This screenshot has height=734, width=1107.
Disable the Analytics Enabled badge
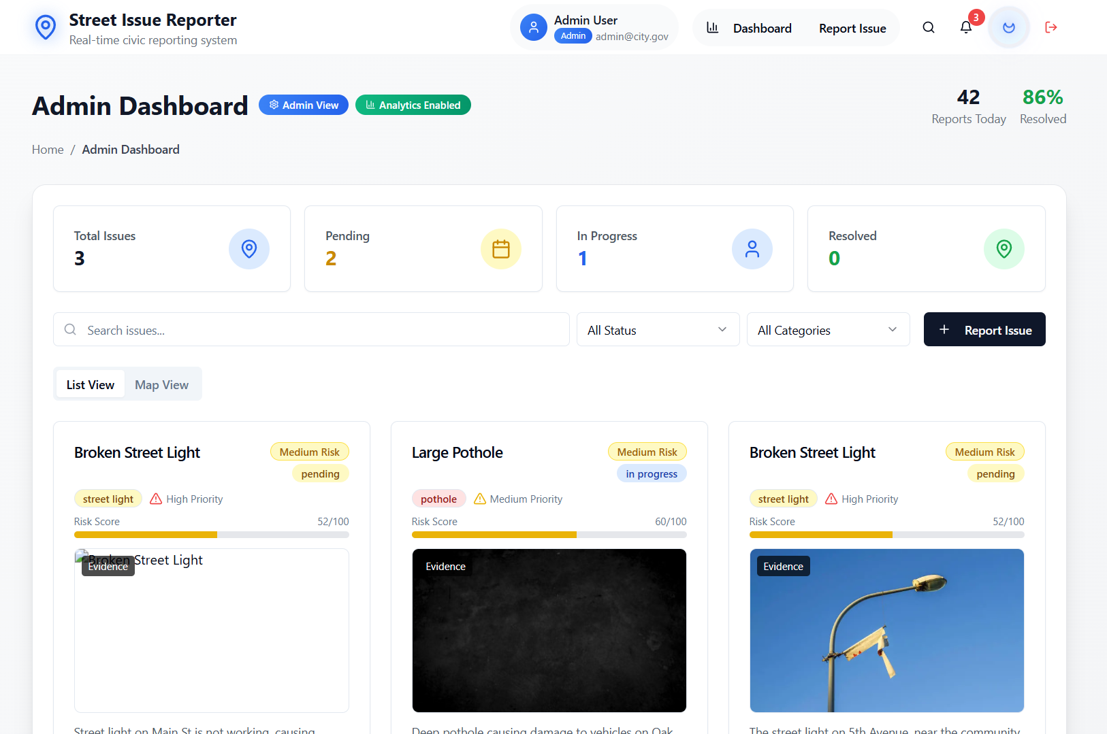point(413,105)
